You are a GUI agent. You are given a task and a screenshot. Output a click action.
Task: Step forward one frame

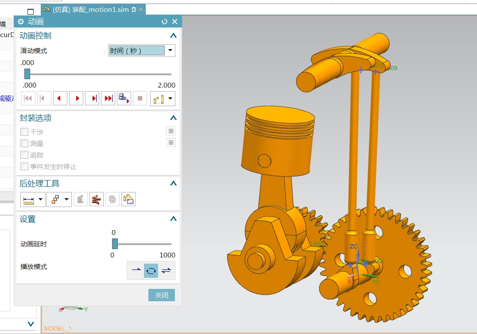coord(92,98)
